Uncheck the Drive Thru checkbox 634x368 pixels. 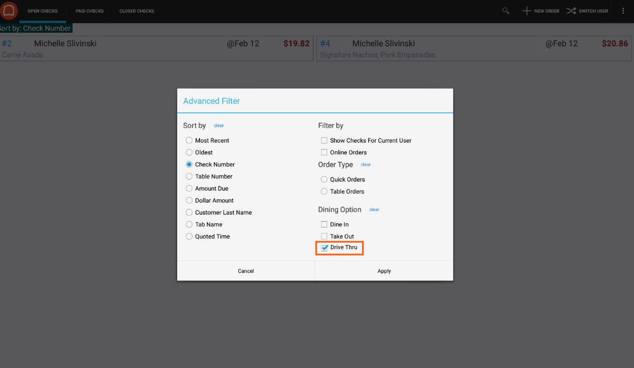coord(325,248)
